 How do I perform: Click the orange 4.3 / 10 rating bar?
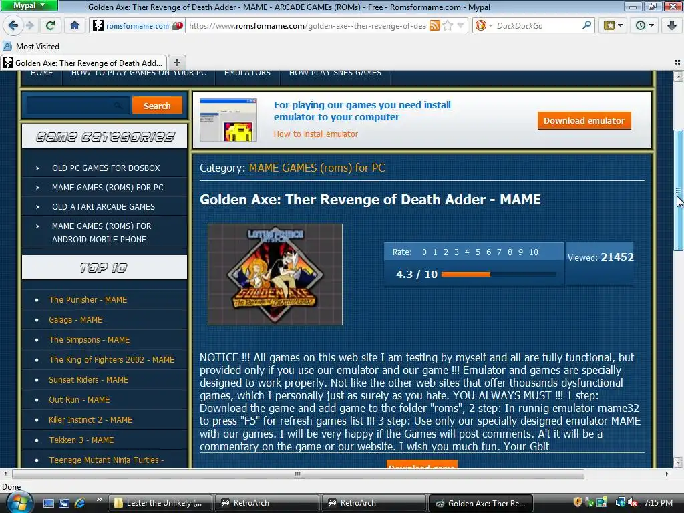[498, 275]
